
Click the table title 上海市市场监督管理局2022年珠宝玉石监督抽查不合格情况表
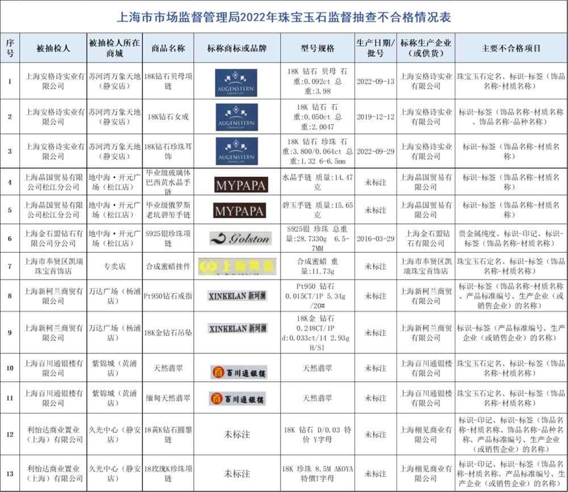[x=284, y=17]
